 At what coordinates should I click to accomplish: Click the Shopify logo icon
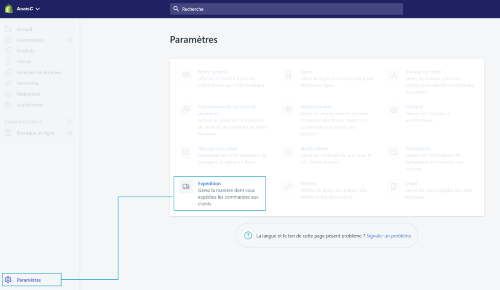(x=9, y=9)
